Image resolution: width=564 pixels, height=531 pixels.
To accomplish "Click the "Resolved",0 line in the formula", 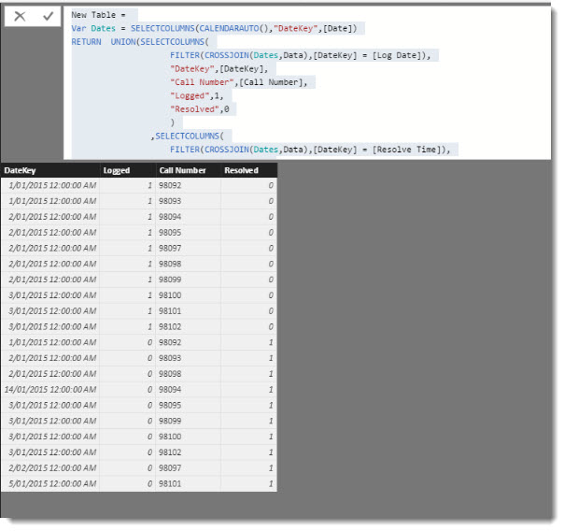I will (200, 109).
